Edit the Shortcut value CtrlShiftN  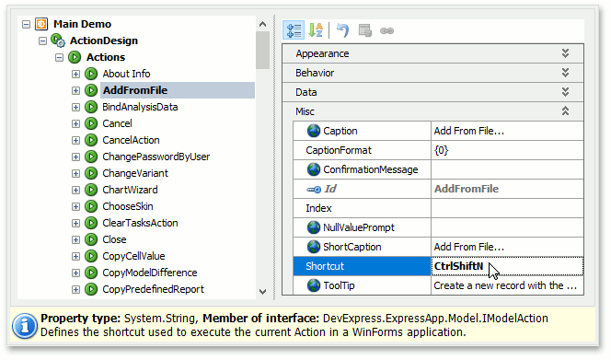[x=507, y=266]
